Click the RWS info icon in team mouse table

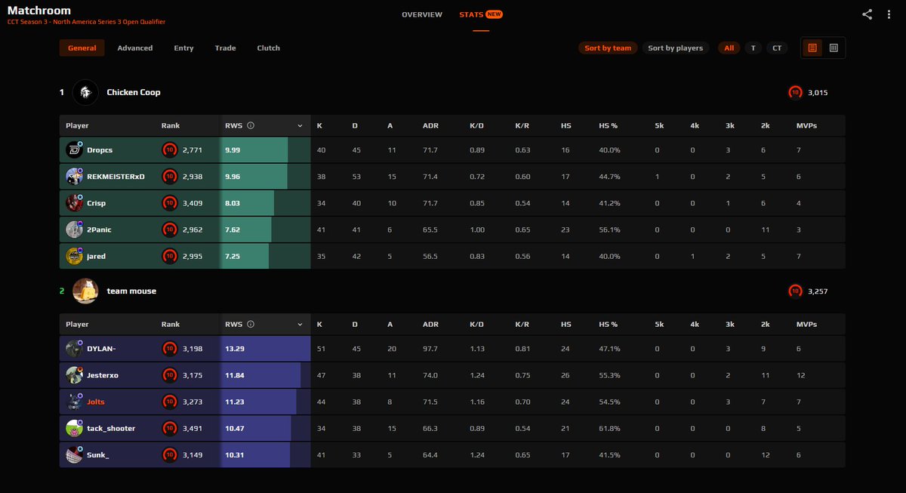click(251, 324)
